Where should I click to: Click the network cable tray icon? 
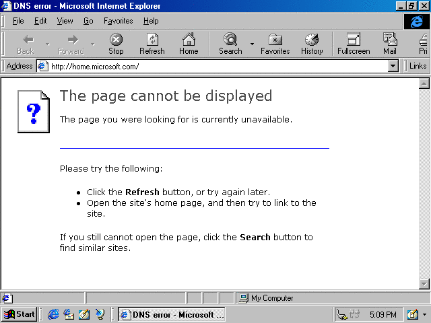[341, 314]
